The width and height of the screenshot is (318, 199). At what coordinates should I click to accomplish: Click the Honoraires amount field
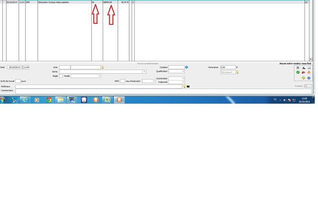(228, 67)
